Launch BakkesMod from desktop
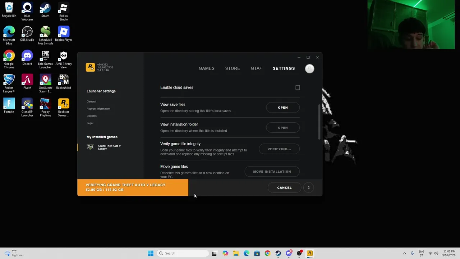 pyautogui.click(x=64, y=82)
